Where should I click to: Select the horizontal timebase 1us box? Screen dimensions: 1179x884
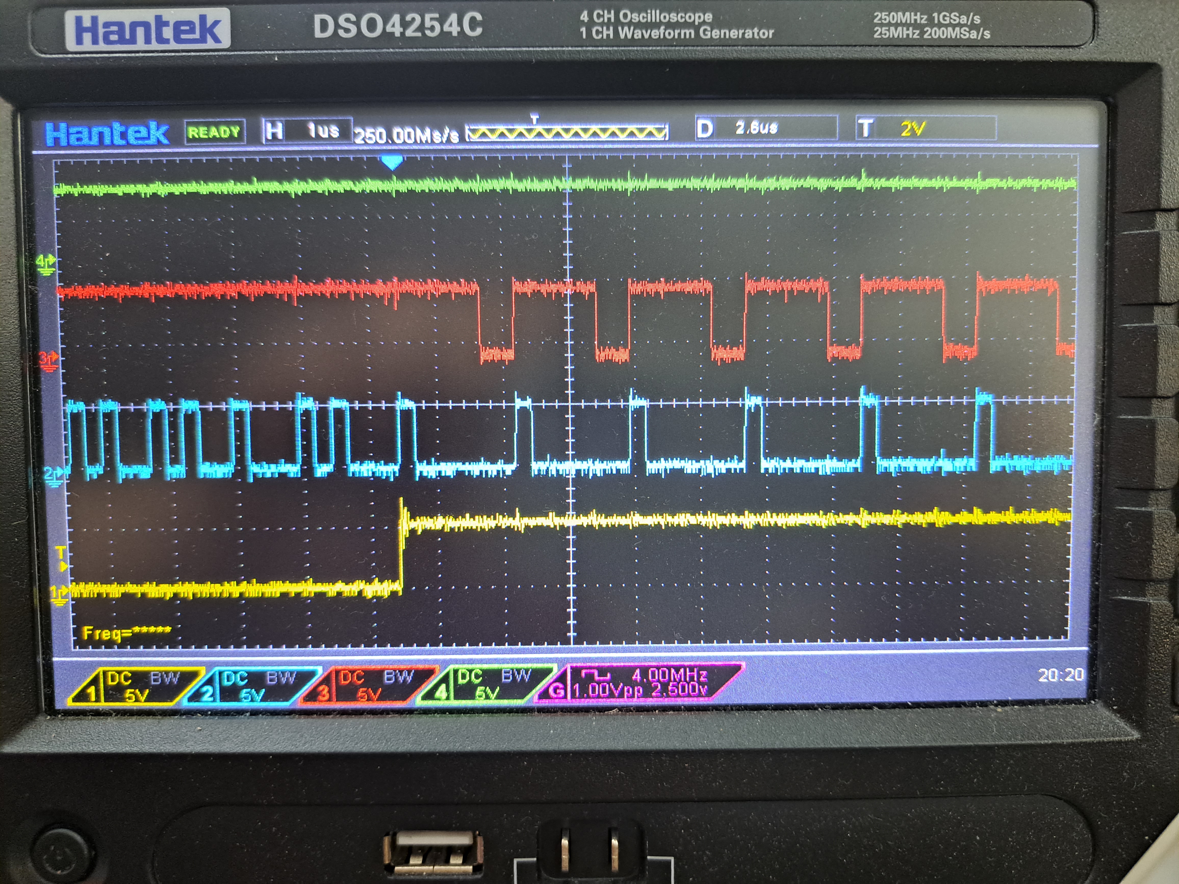coord(307,131)
